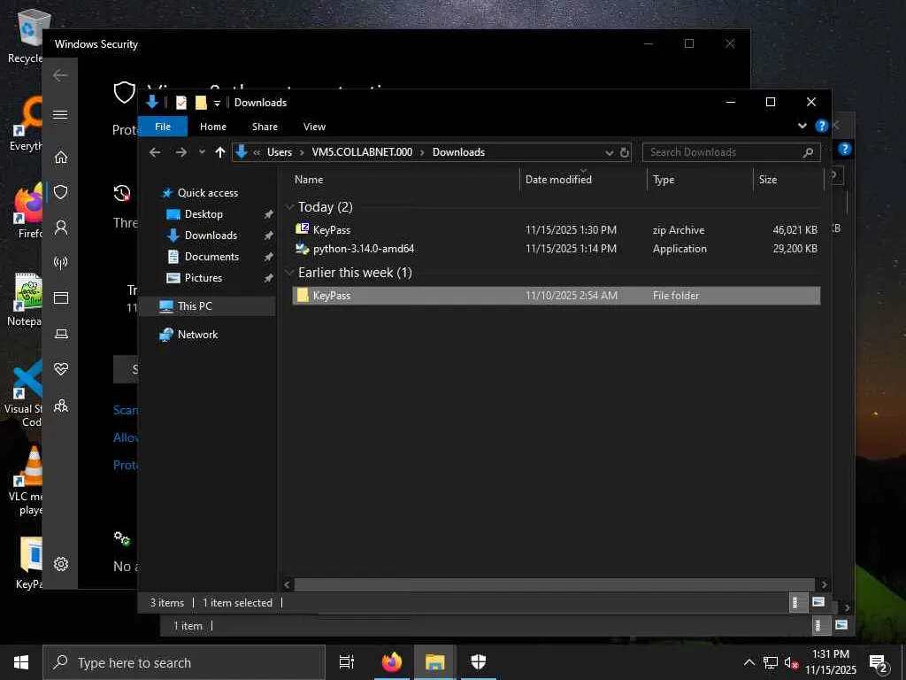Screen dimensions: 906x680
Task: Open the Home ribbon tab
Action: 213,127
